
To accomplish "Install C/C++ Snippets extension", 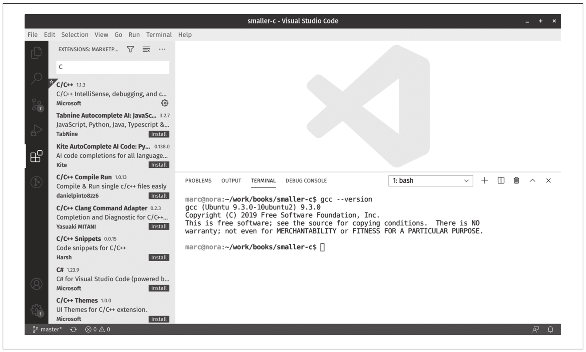I will point(159,257).
